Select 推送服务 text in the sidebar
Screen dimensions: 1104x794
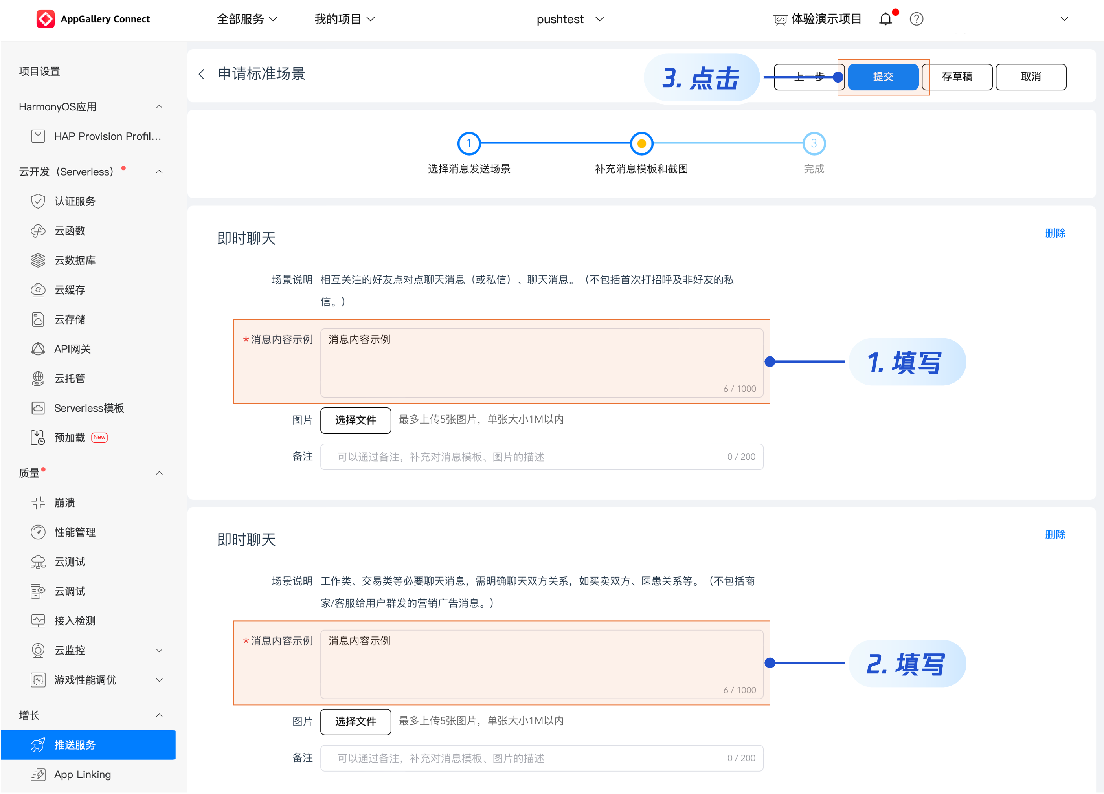point(74,745)
